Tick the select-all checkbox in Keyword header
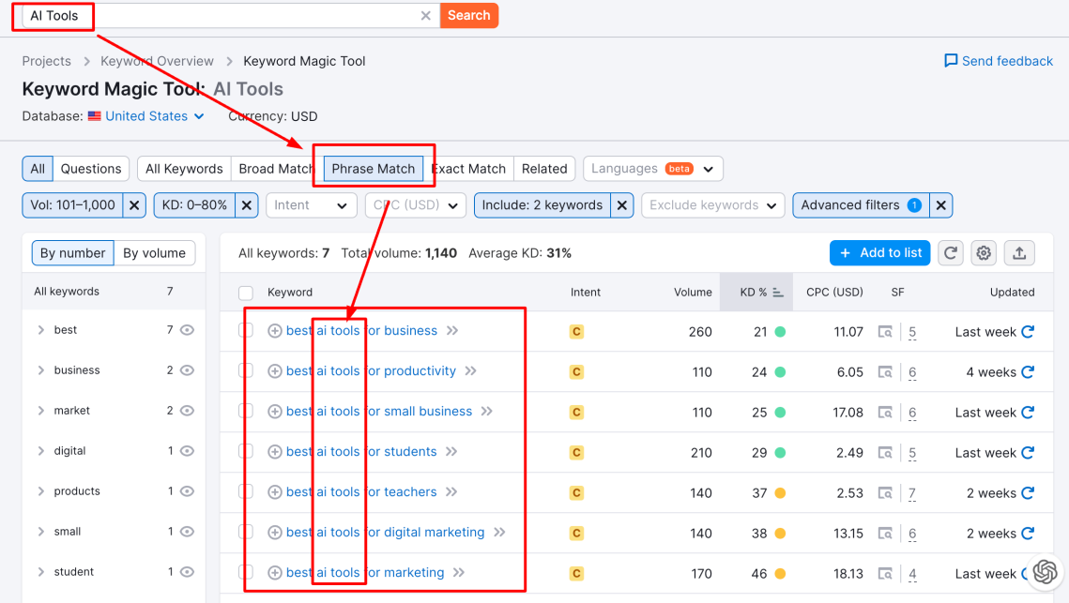The width and height of the screenshot is (1069, 603). pyautogui.click(x=246, y=293)
